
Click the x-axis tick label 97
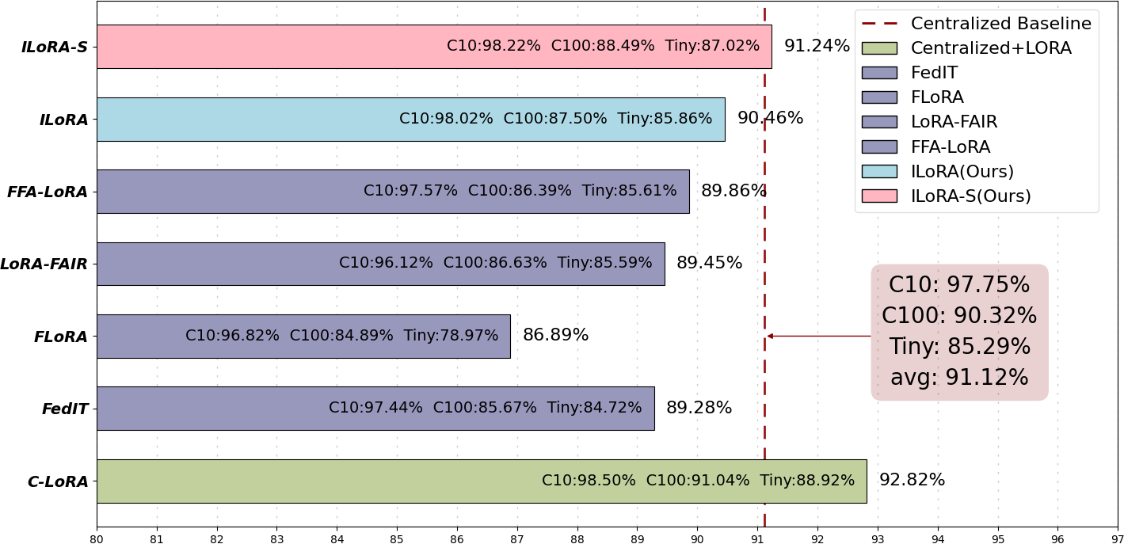[x=1117, y=538]
